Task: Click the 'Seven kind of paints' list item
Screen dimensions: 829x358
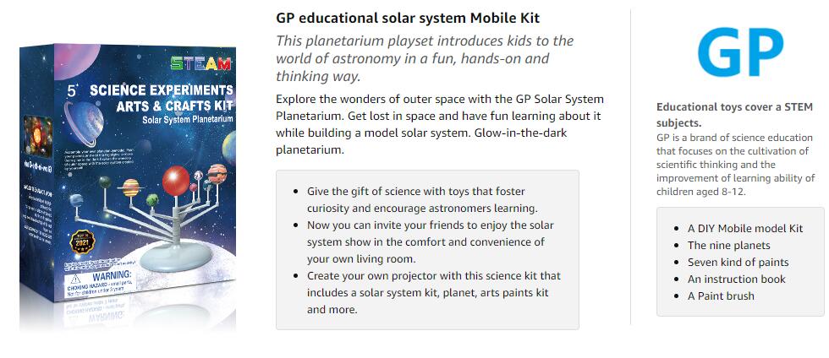Action: point(738,262)
